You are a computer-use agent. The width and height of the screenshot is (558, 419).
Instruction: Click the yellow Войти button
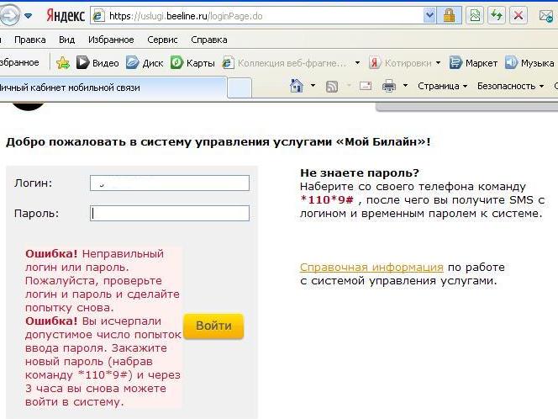[213, 326]
